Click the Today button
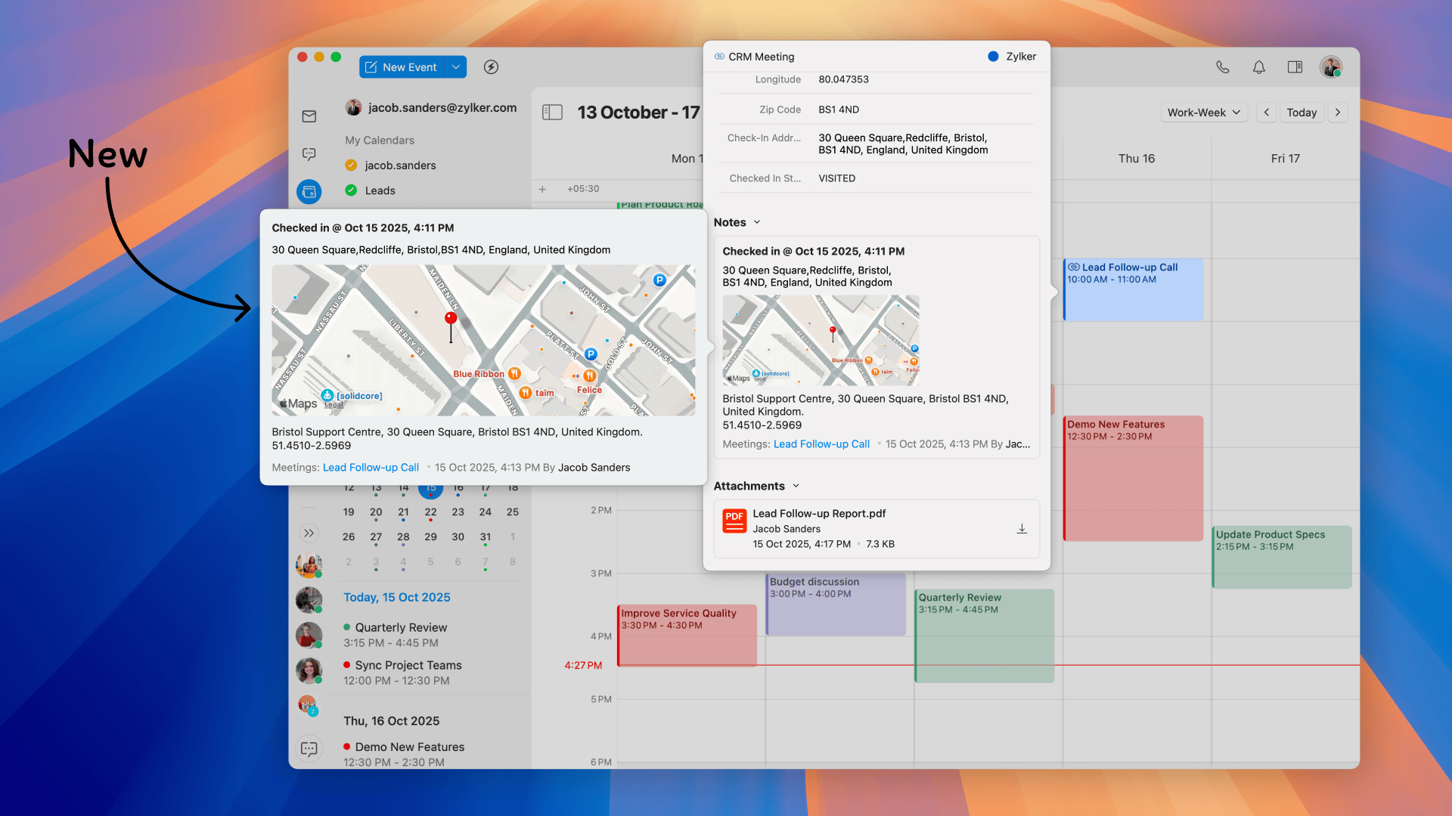This screenshot has width=1452, height=816. click(1302, 113)
